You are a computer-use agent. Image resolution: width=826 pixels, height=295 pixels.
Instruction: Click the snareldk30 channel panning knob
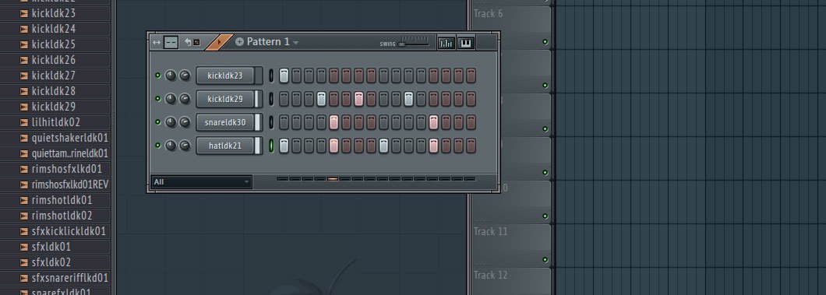[171, 122]
